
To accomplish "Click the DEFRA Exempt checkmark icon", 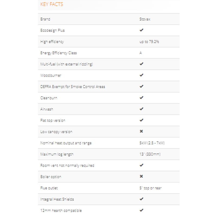I will (141, 87).
